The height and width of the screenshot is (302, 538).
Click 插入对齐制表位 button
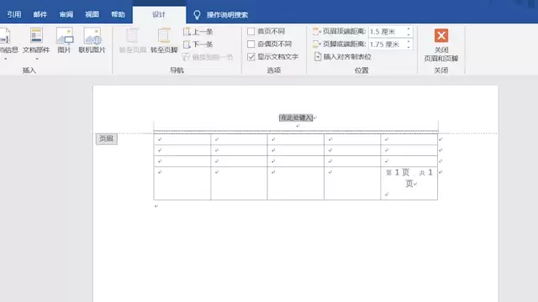pos(342,57)
